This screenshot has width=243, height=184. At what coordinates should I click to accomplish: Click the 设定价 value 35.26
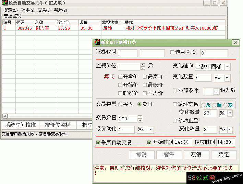pyautogui.click(x=64, y=28)
